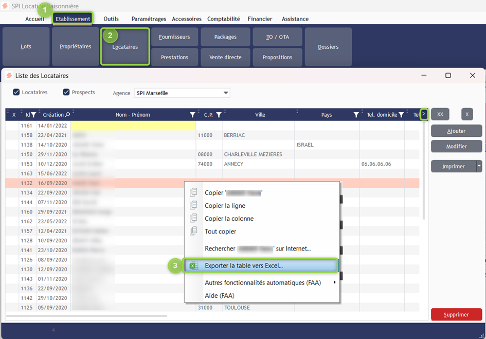Expand Autres fonctionnalités automatiques (FAA) submenu
486x339 pixels.
(335, 282)
